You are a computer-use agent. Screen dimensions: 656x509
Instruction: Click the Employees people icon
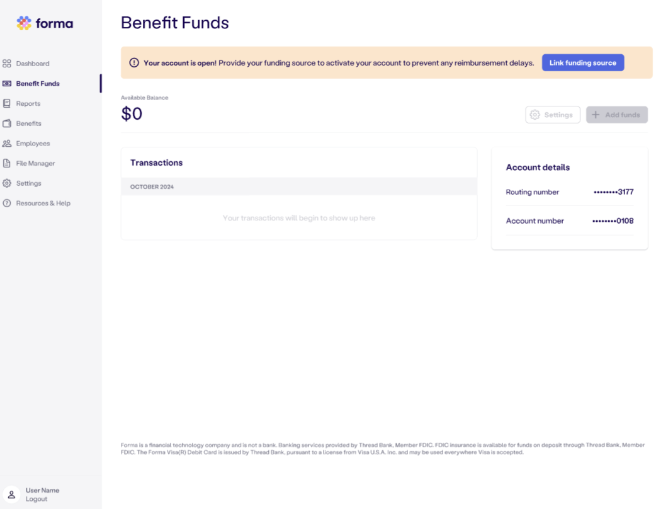[x=7, y=144]
